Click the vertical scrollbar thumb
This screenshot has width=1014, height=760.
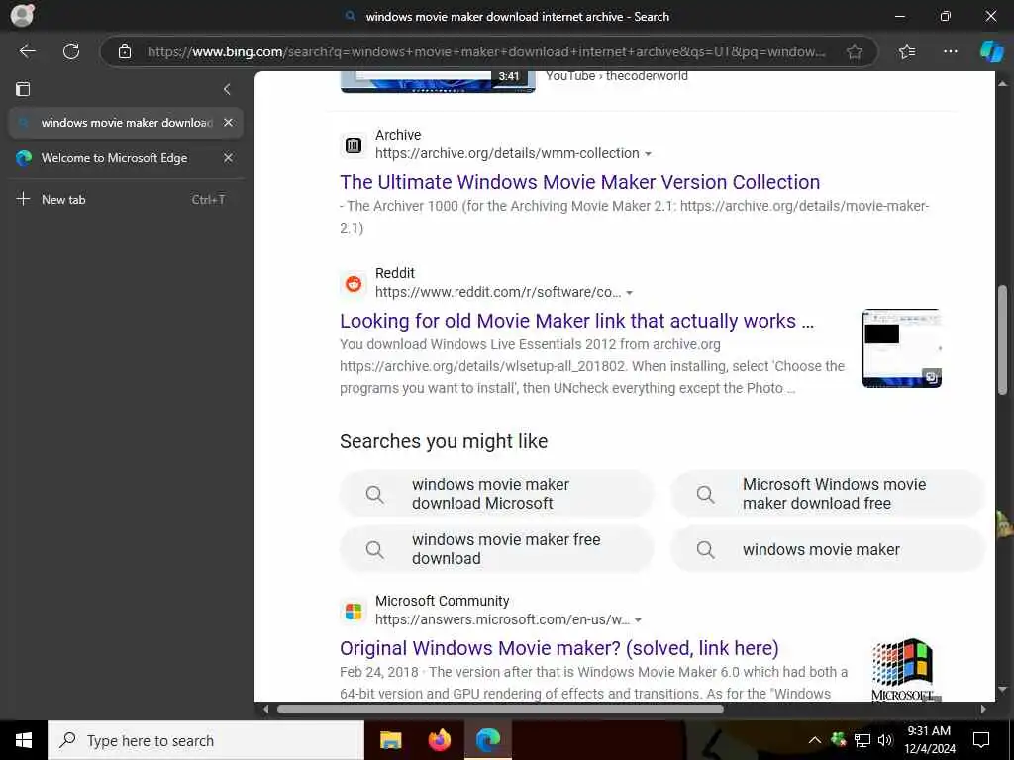tap(1002, 339)
